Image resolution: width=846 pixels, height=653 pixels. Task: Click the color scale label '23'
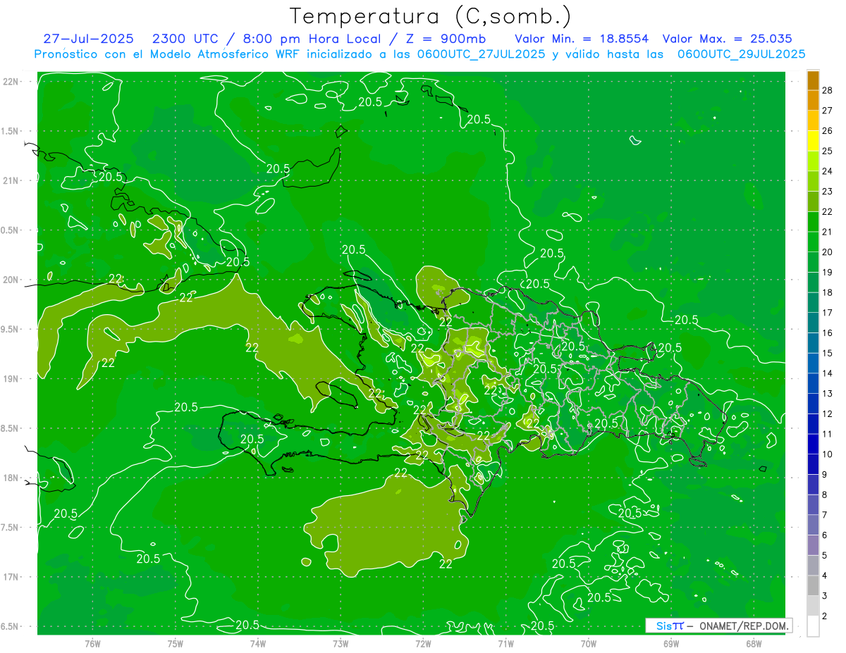(x=828, y=192)
